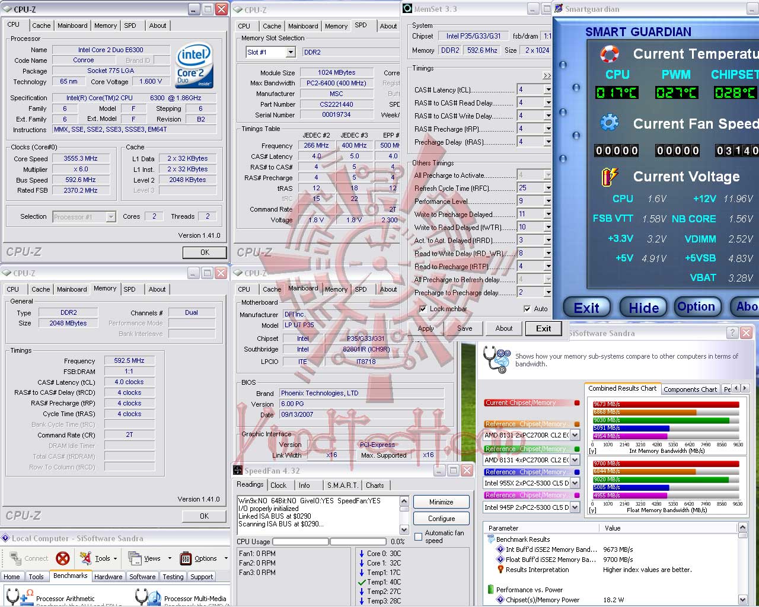
Task: Click the Intel Core 2 Duo logo
Action: point(194,65)
